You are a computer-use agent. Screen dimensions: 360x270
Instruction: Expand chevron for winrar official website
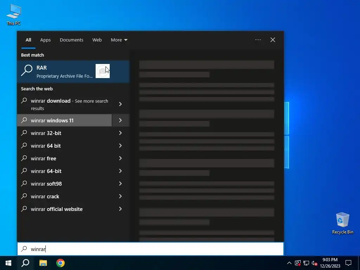click(121, 209)
